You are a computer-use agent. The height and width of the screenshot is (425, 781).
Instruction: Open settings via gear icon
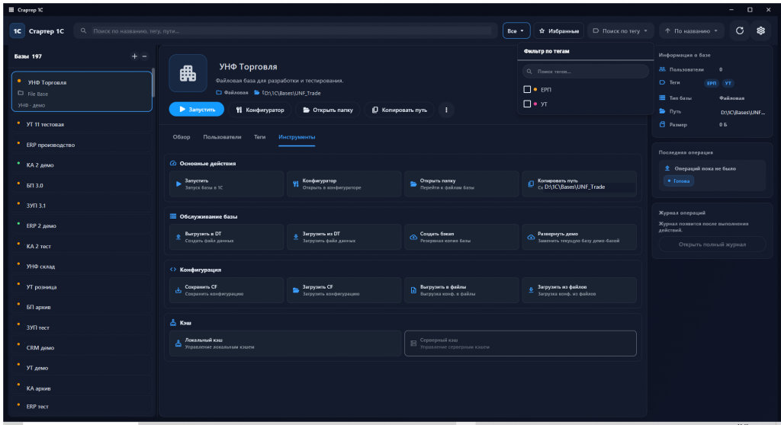(760, 31)
